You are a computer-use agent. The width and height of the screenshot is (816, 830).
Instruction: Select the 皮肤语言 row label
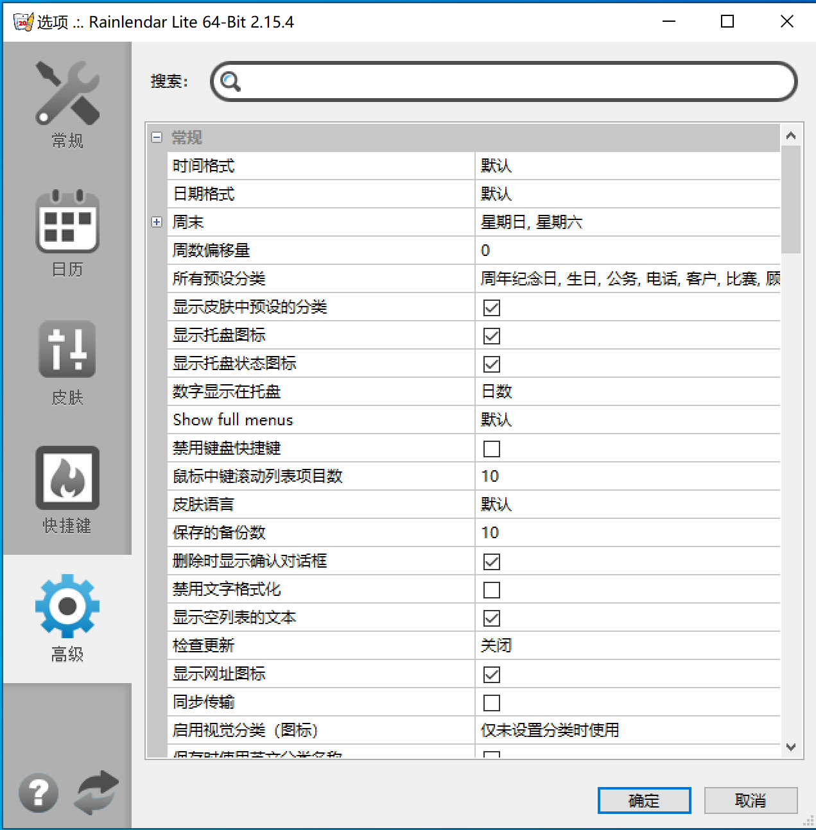[x=204, y=504]
